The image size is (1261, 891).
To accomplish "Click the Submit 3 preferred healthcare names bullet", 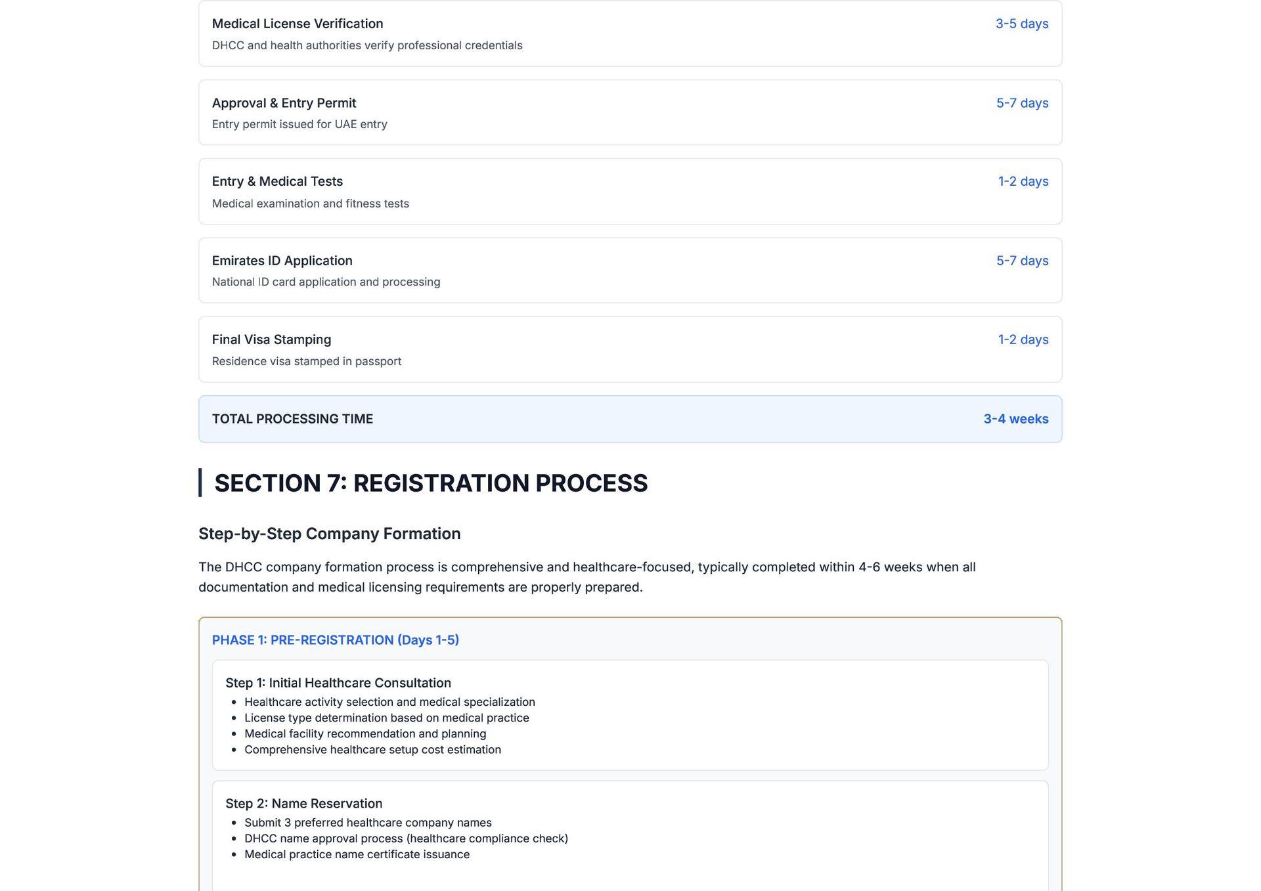I will [x=368, y=823].
